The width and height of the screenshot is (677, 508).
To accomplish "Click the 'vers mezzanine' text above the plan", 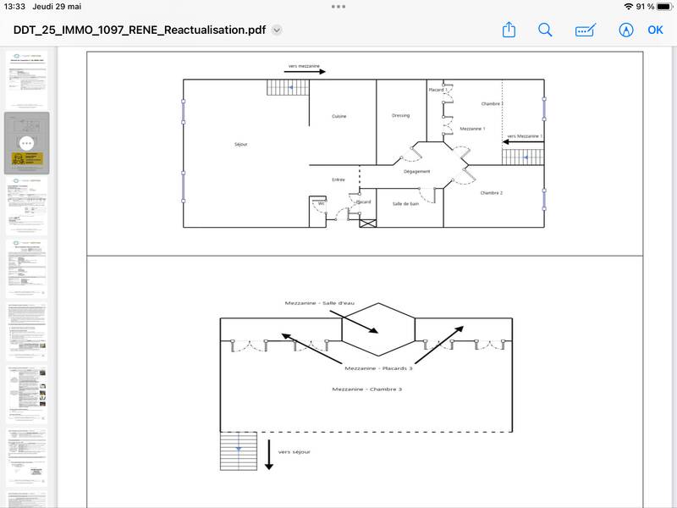I will 304,66.
